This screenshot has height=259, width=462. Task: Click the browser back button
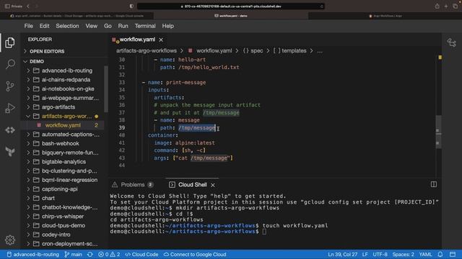click(28, 6)
